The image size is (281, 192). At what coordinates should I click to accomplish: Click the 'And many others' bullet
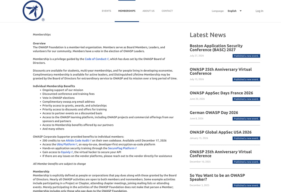coord(53,129)
